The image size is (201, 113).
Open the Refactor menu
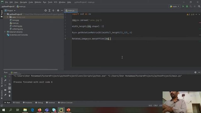tap(38, 2)
